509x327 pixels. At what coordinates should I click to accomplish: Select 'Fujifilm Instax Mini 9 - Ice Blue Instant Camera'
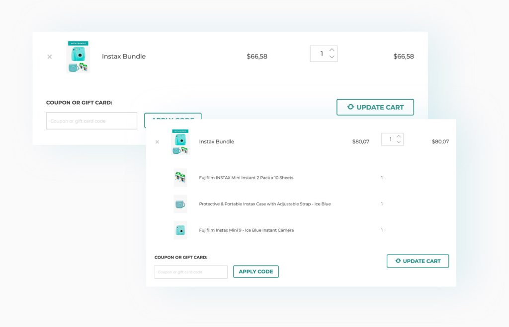247,230
